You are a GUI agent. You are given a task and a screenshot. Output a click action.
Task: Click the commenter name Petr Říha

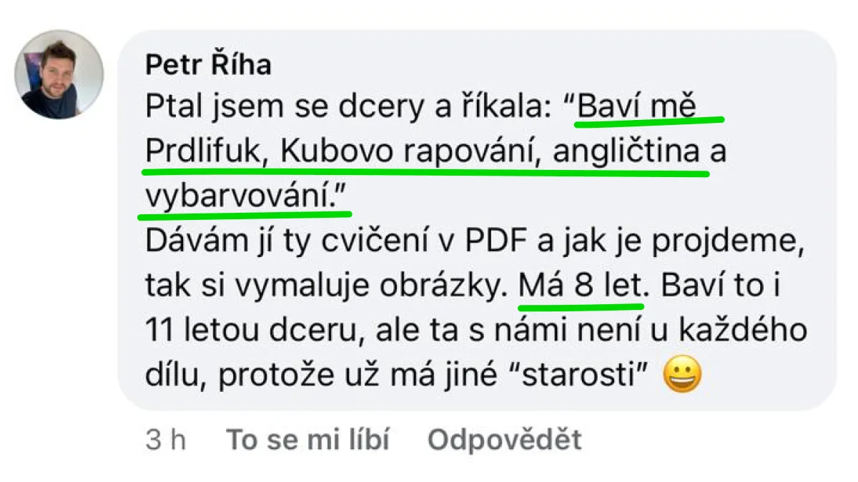tap(208, 65)
